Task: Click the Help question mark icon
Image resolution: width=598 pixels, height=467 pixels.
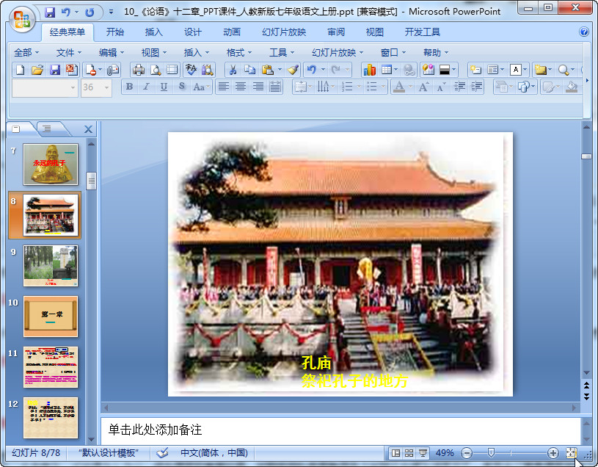Action: tap(584, 32)
